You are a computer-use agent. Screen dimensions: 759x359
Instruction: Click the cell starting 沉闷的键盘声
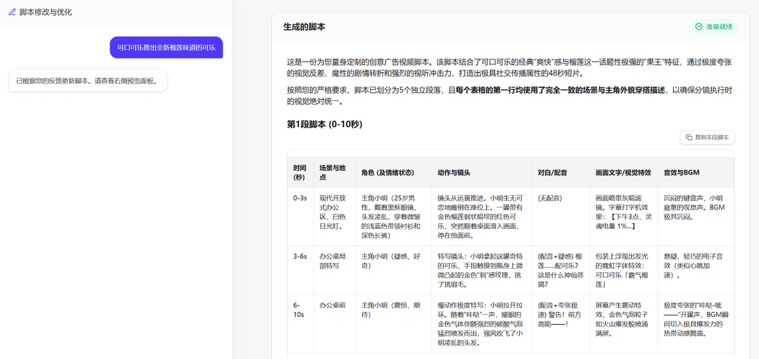pos(696,216)
